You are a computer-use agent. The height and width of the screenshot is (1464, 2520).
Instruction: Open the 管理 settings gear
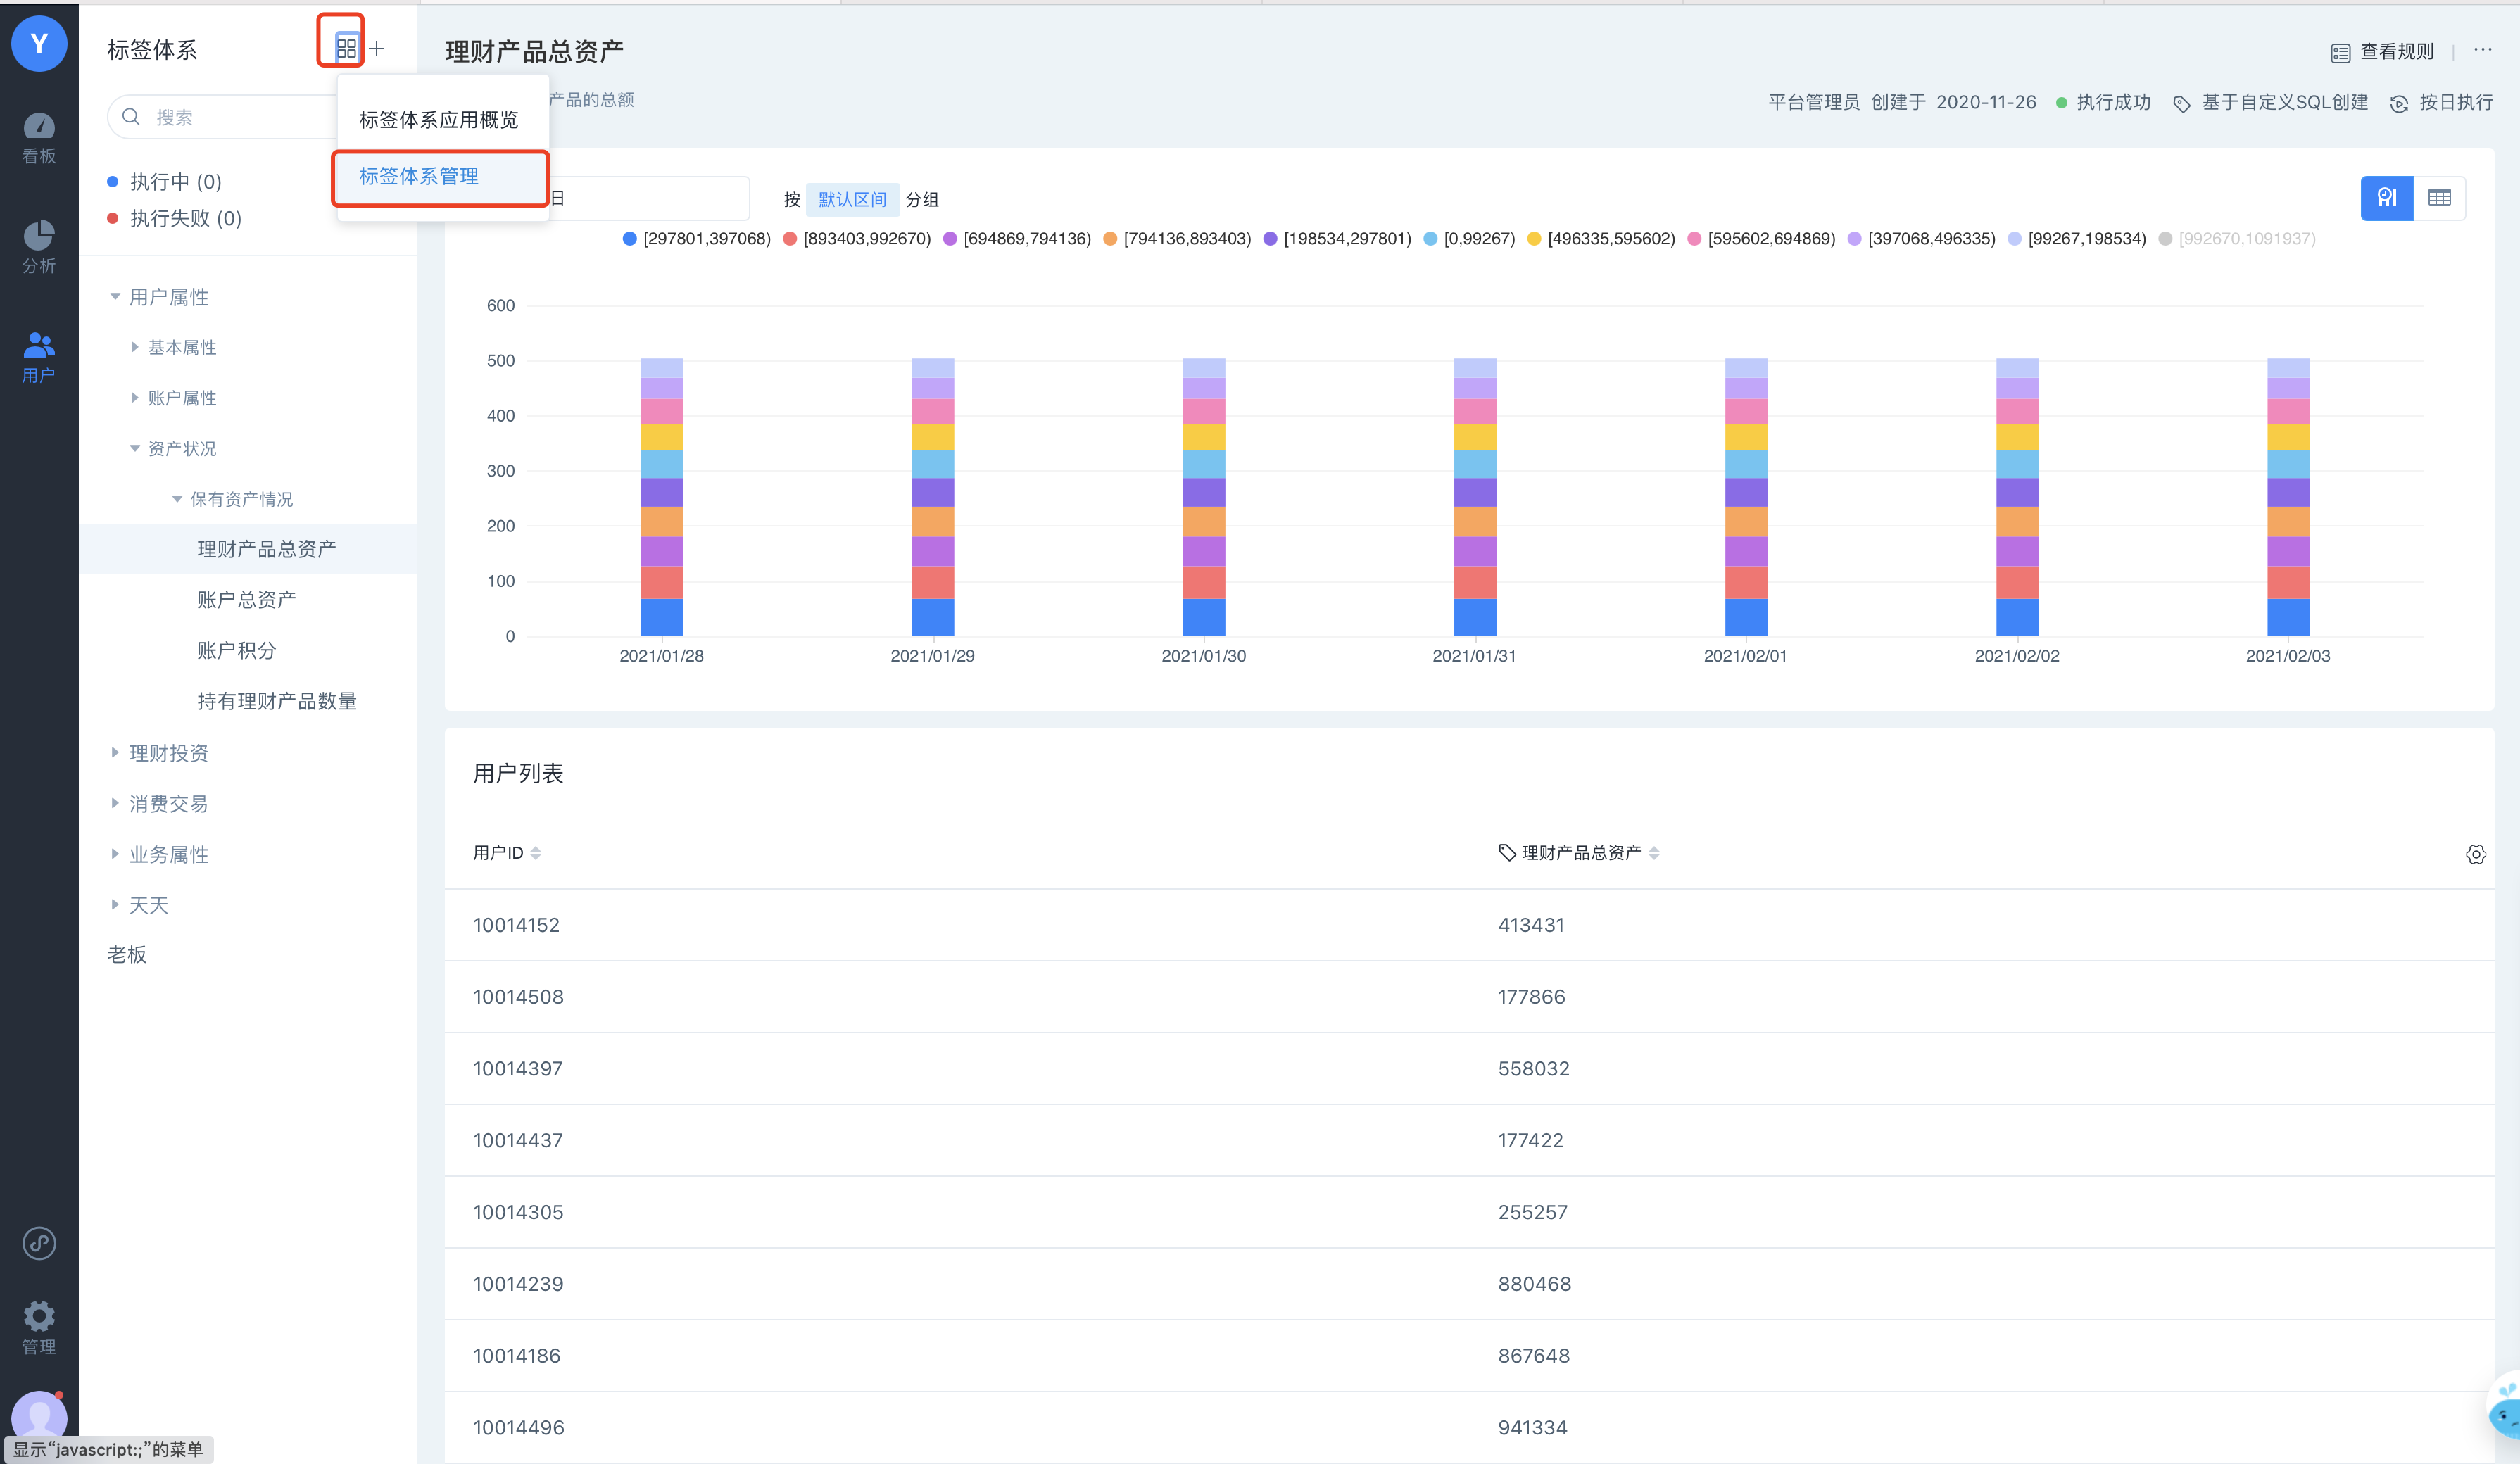(x=39, y=1327)
